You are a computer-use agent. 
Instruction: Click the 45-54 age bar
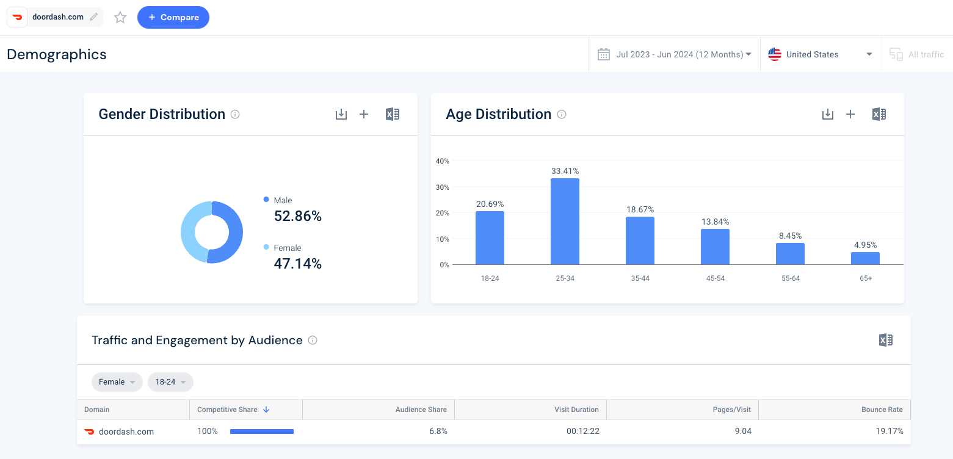(x=715, y=247)
